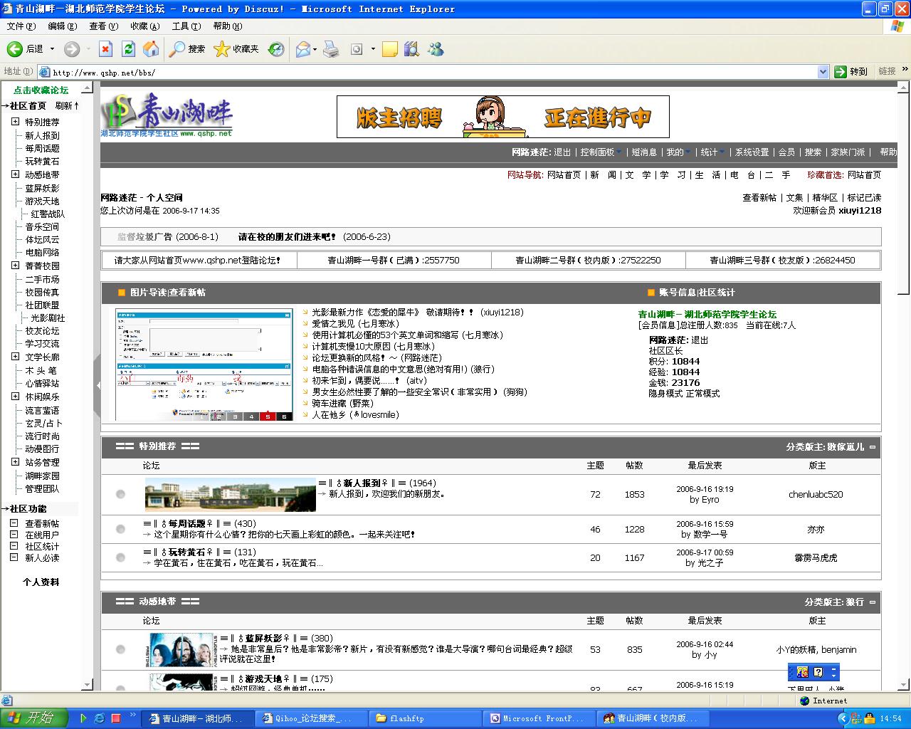This screenshot has width=911, height=729.
Task: Click the Print icon in the toolbar
Action: pos(331,49)
